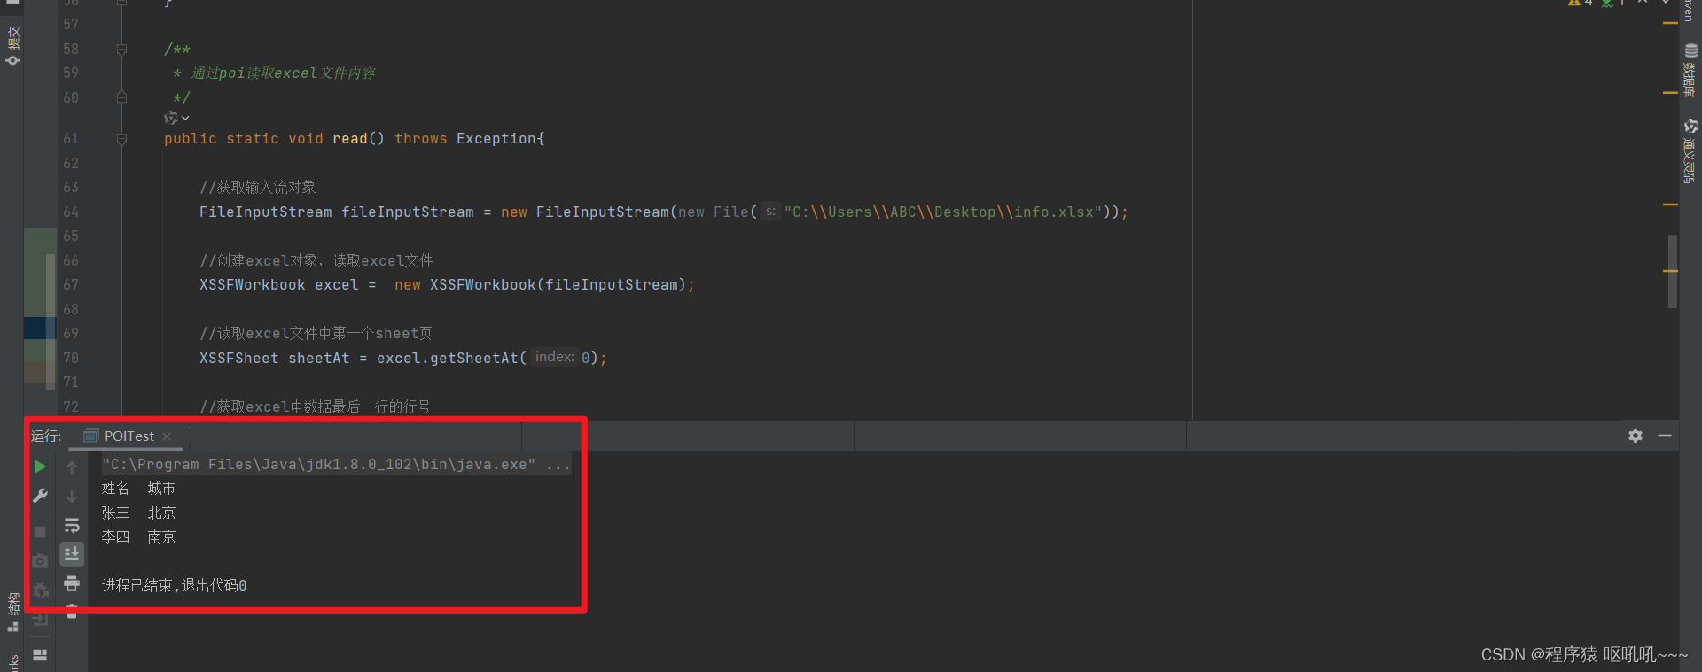Rerun POITest with green play icon
The image size is (1702, 672).
(x=40, y=467)
